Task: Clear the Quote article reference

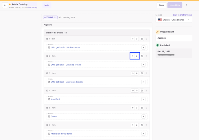Action: tap(143, 116)
